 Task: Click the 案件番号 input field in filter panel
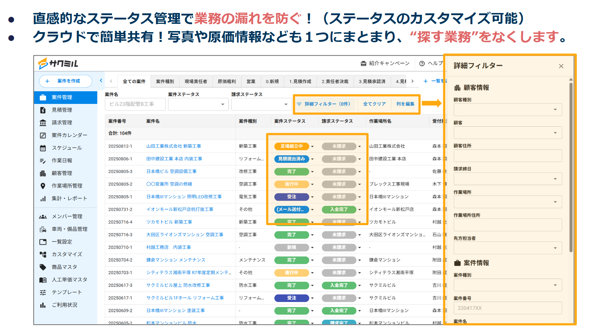508,308
